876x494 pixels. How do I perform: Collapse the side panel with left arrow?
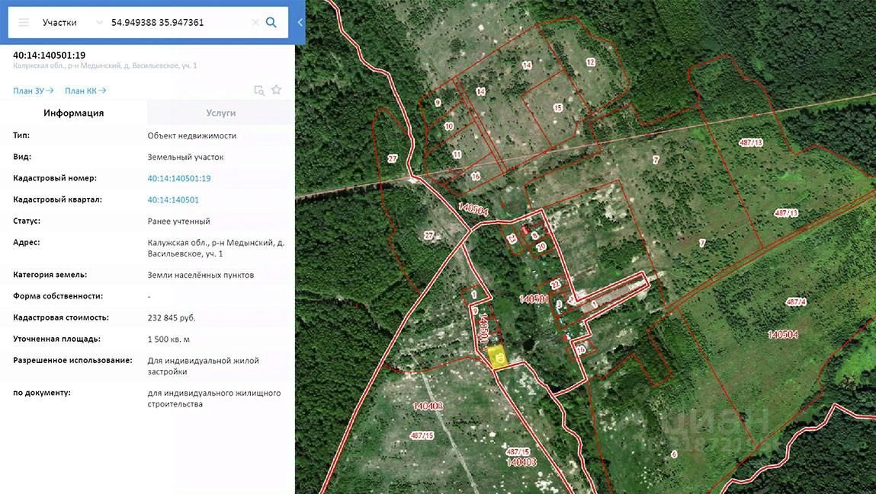point(300,23)
